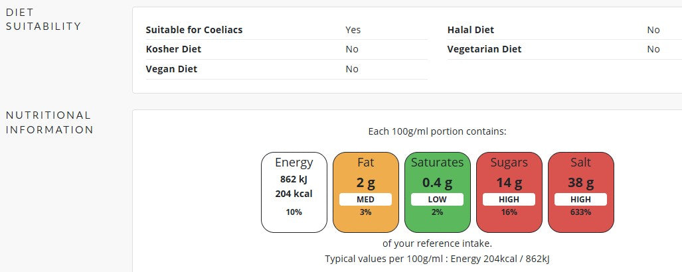Image resolution: width=682 pixels, height=272 pixels.
Task: Click the Diet Suitability section heading
Action: pos(43,19)
